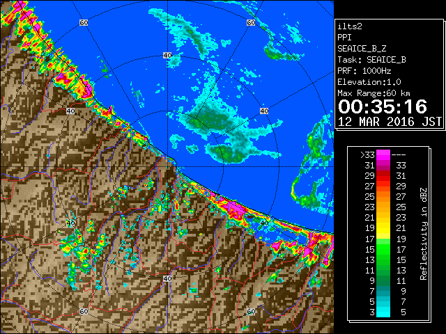Pick the red 29–31 dBZ legend swatch
The height and width of the screenshot is (334, 446).
coord(383,176)
